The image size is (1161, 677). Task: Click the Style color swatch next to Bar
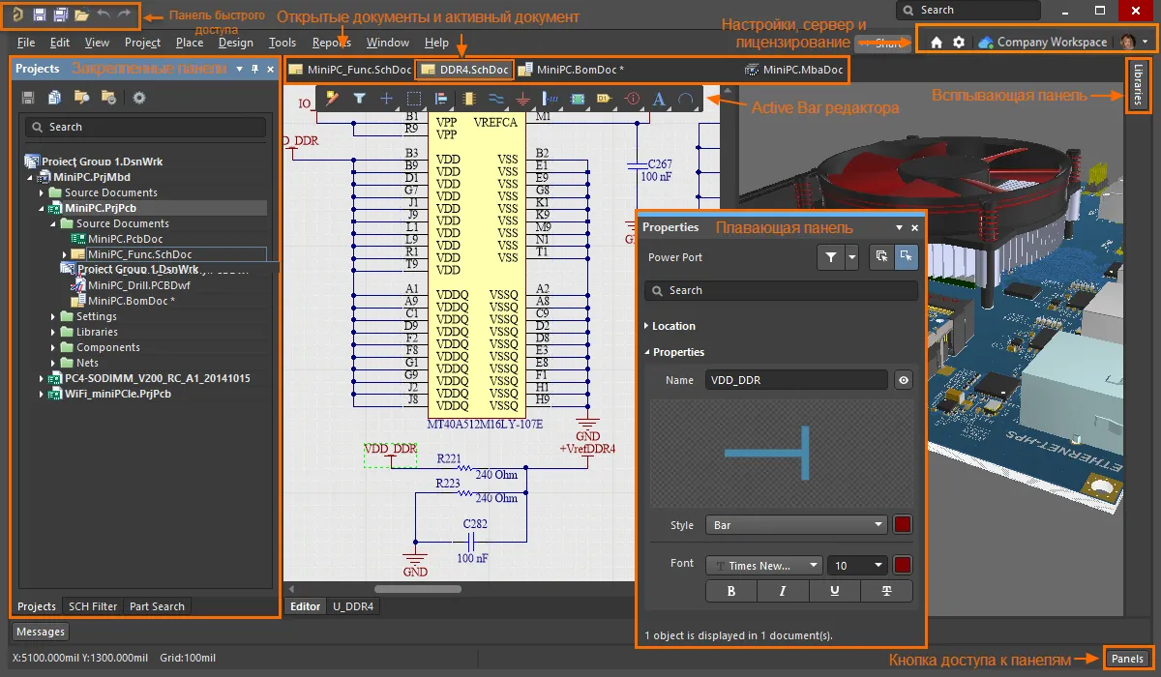tap(903, 525)
